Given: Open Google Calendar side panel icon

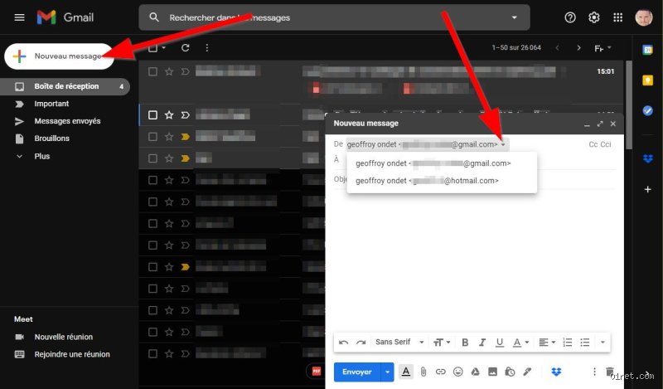Looking at the screenshot, I should 647,50.
